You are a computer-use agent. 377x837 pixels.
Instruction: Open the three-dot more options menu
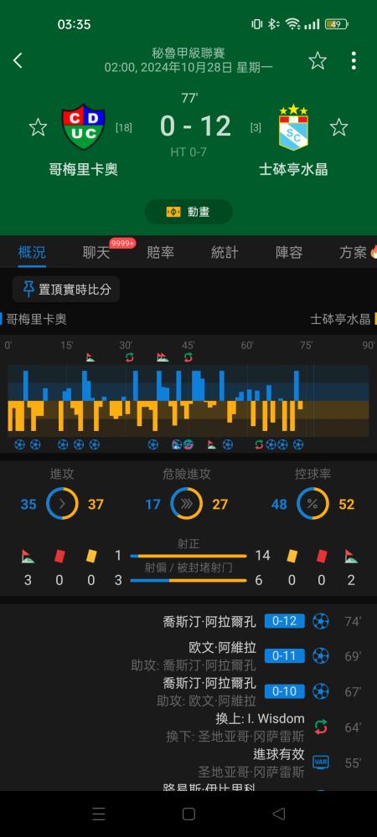(x=354, y=60)
